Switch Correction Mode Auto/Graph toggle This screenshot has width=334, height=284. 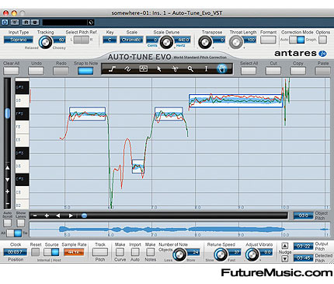click(297, 40)
